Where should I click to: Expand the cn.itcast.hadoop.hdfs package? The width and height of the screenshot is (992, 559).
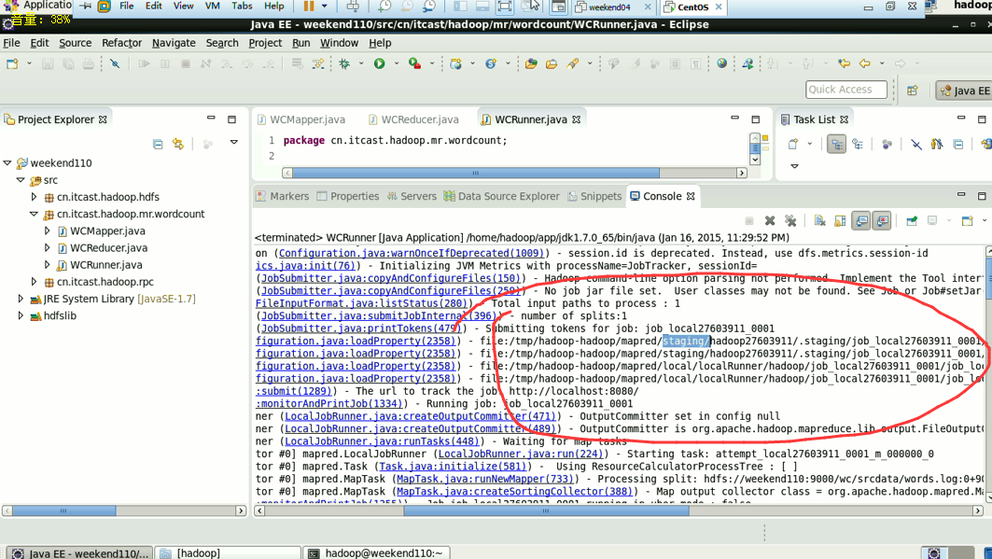[x=35, y=197]
